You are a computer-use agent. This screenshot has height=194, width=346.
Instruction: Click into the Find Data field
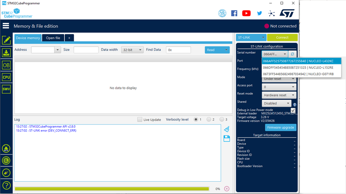click(178, 50)
